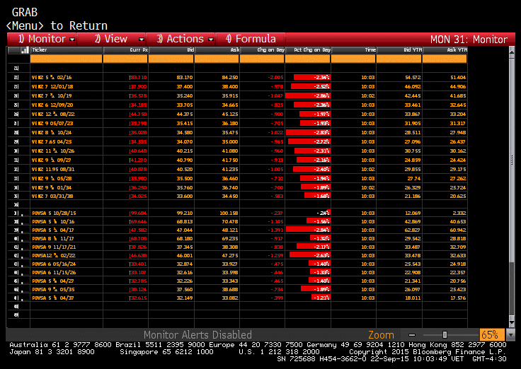Click the row marker beside PDVSA 5 10/16
Viewport: 521px width, 369px height.
tap(16, 222)
